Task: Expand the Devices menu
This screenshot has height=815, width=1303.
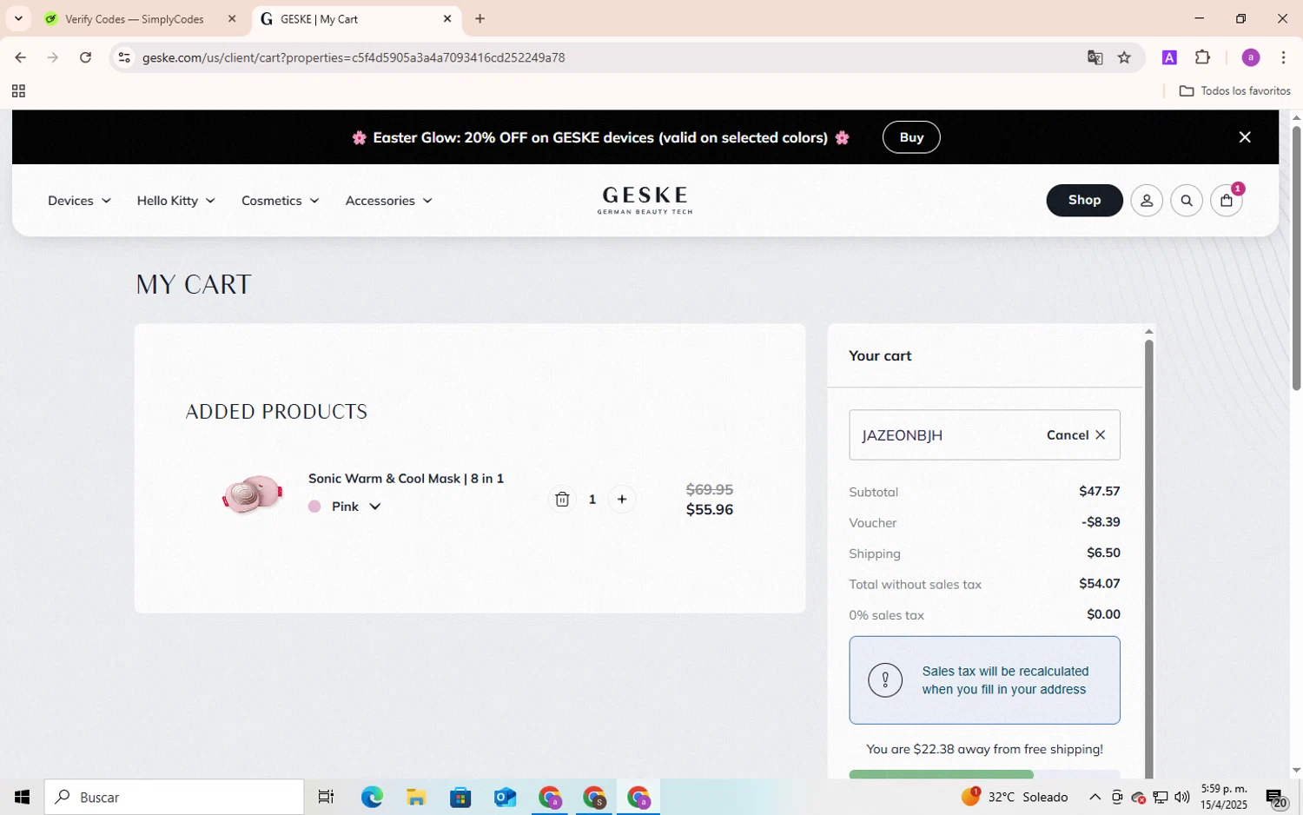Action: point(79,201)
